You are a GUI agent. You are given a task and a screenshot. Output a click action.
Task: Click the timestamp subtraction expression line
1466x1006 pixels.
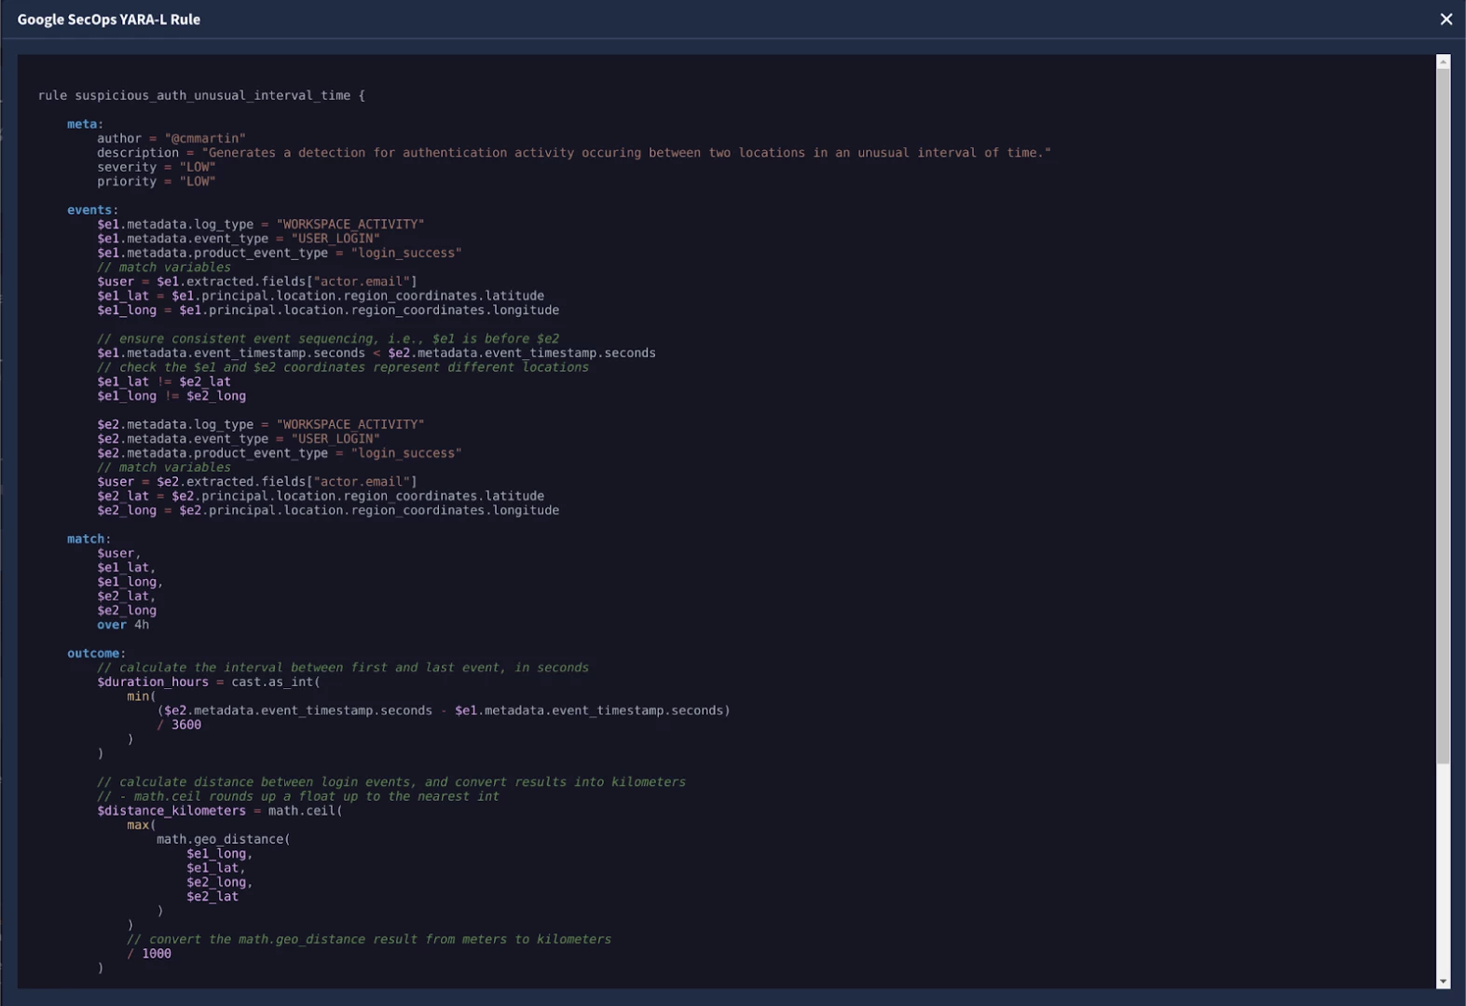444,710
